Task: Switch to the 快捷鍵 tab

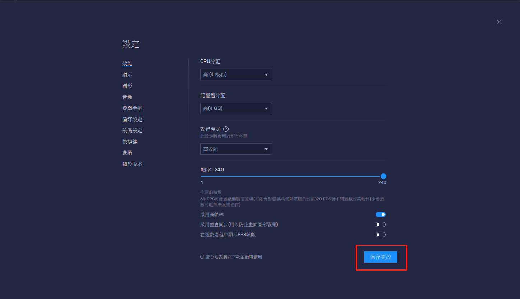Action: (130, 142)
